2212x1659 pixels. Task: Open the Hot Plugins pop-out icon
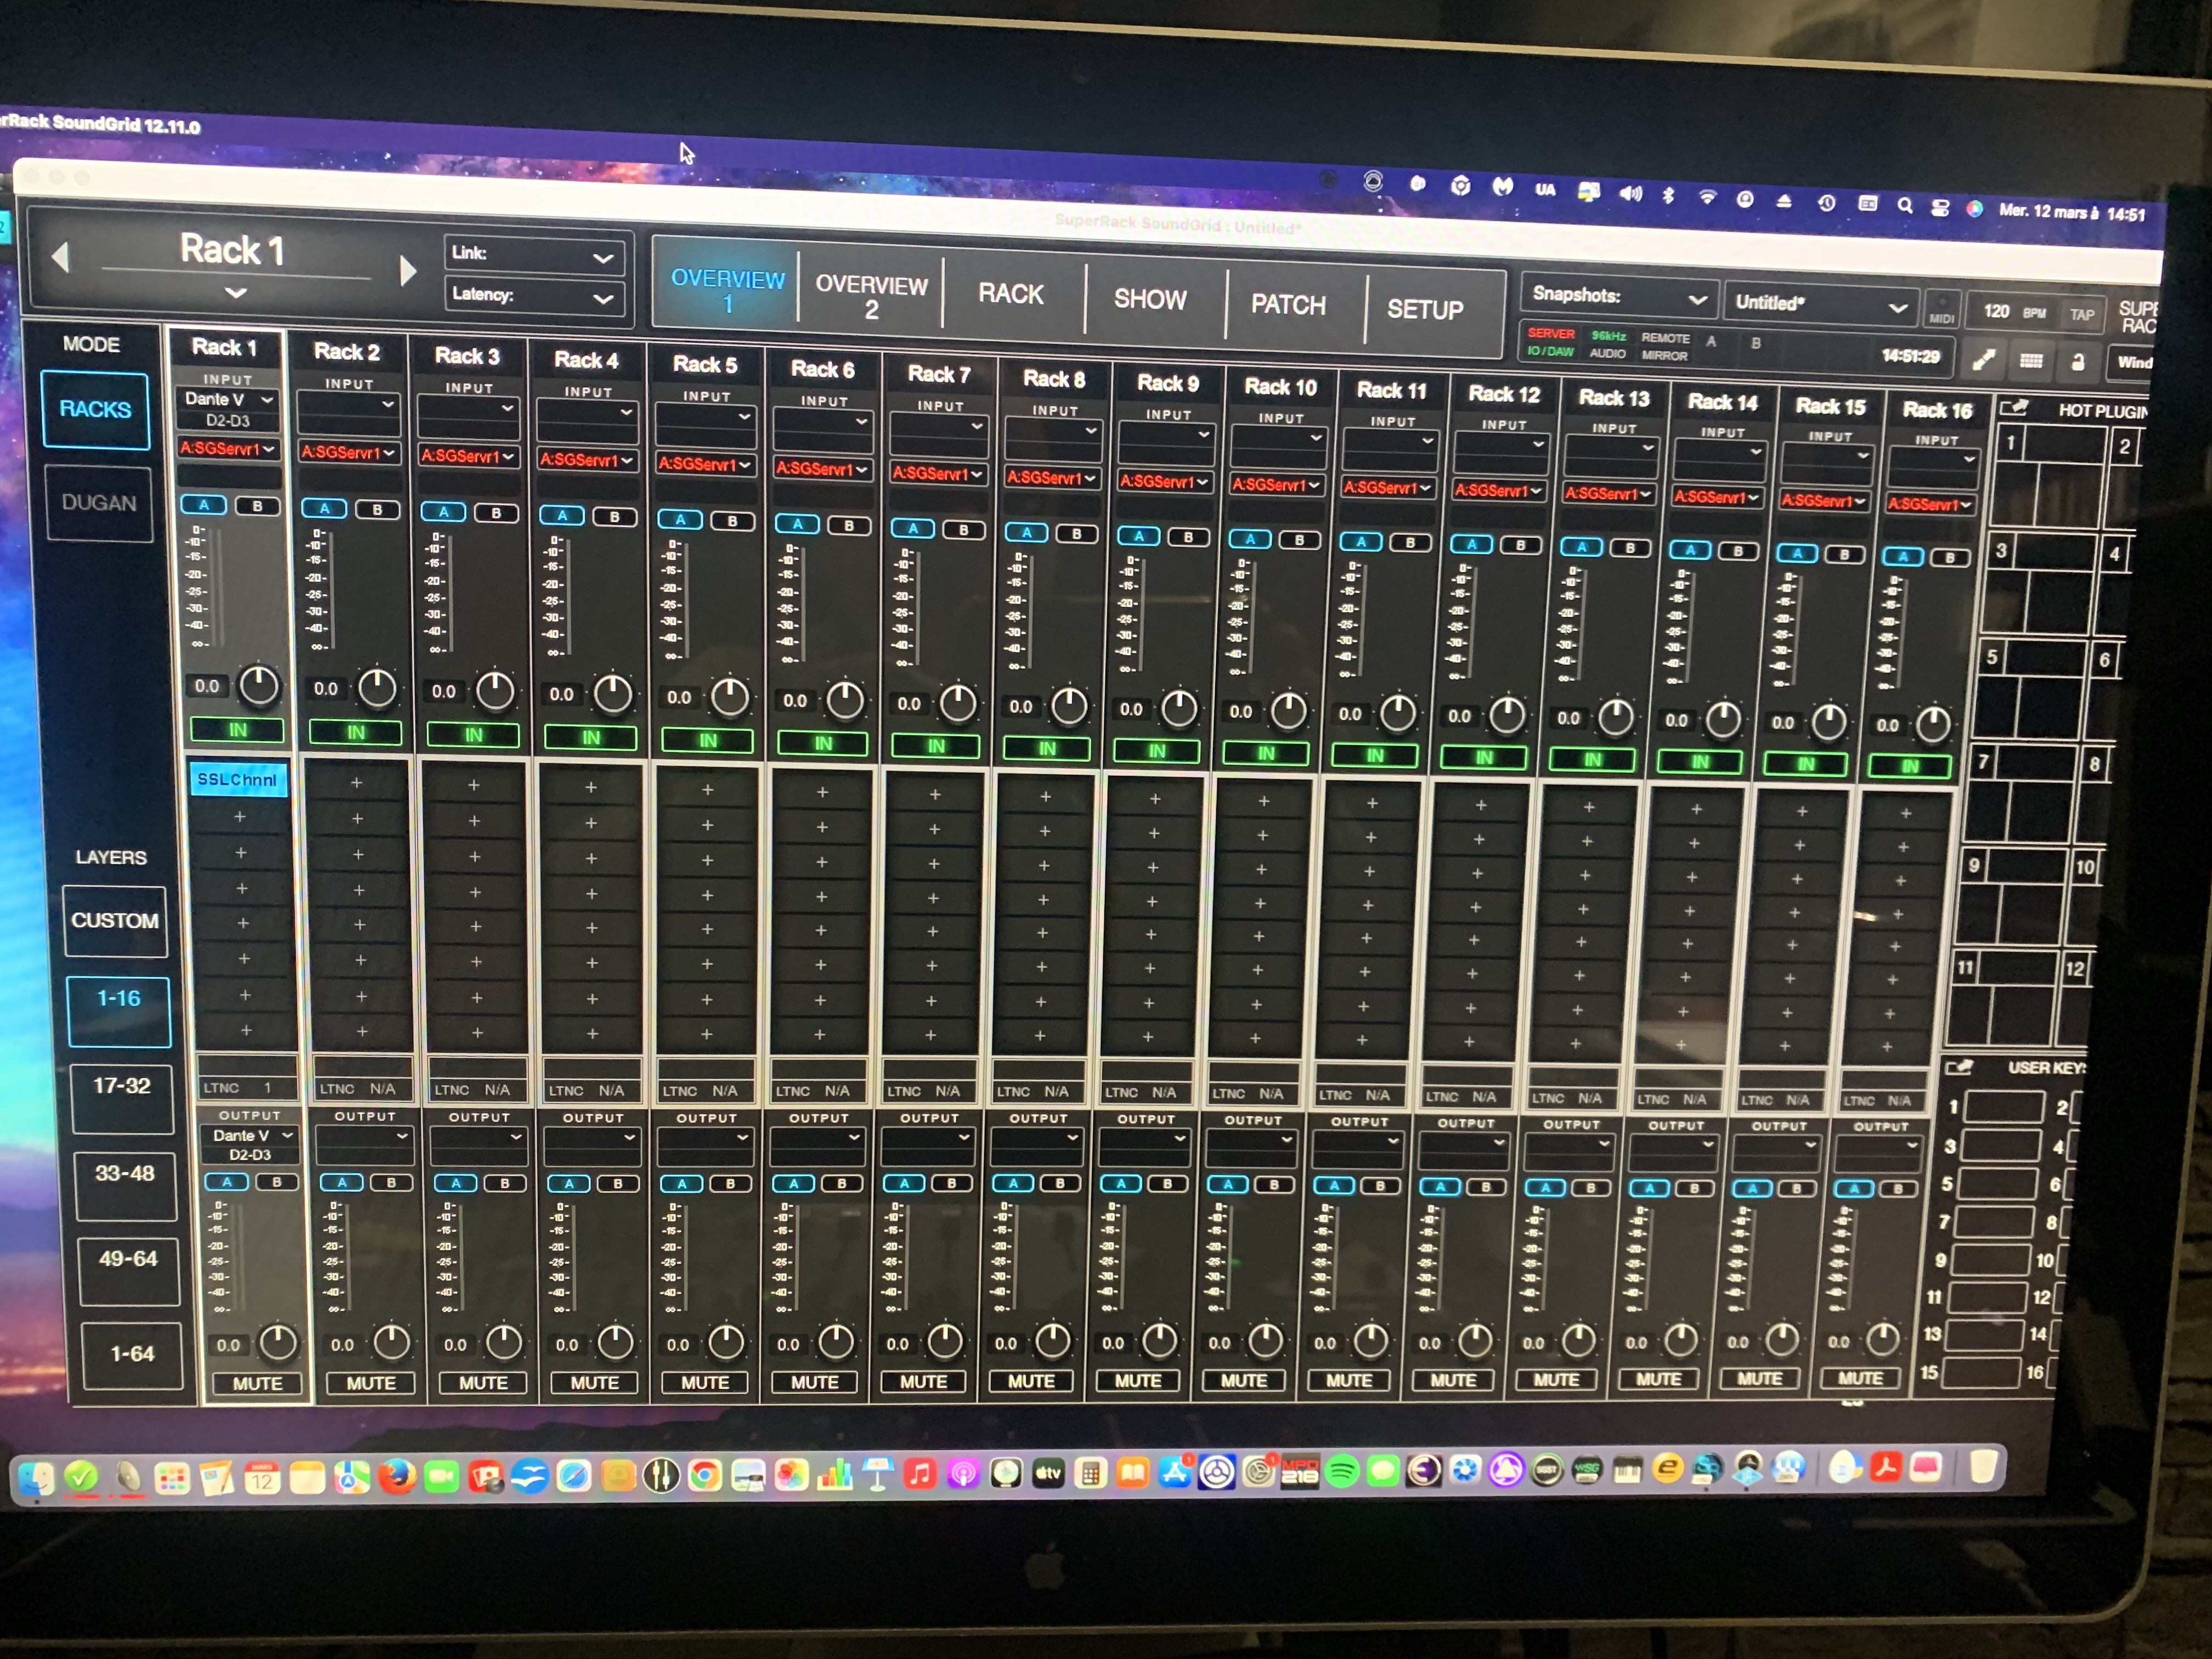click(2013, 408)
